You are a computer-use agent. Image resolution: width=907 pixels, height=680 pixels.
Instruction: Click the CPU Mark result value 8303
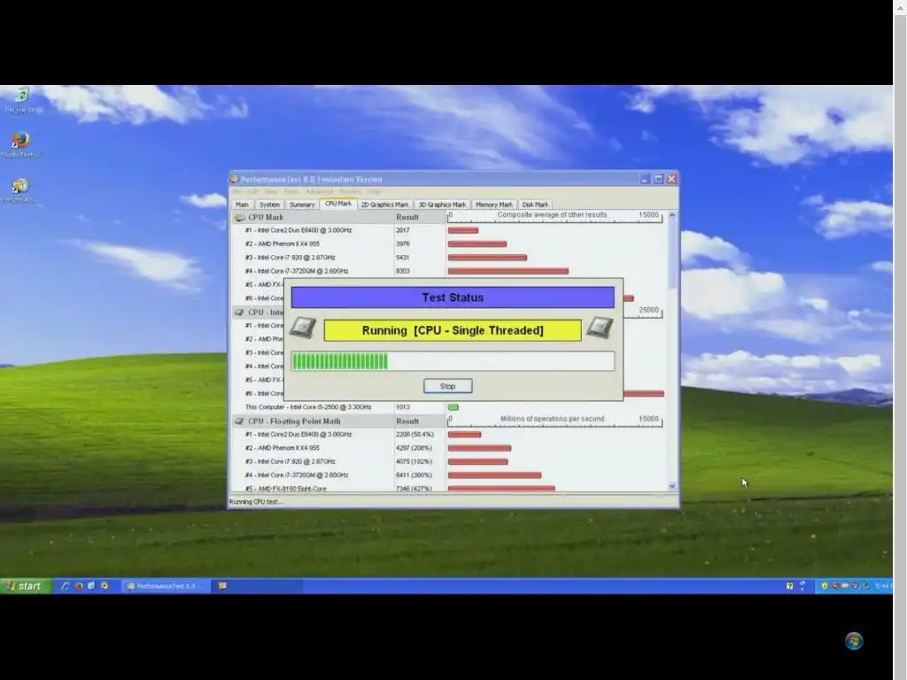pyautogui.click(x=403, y=271)
